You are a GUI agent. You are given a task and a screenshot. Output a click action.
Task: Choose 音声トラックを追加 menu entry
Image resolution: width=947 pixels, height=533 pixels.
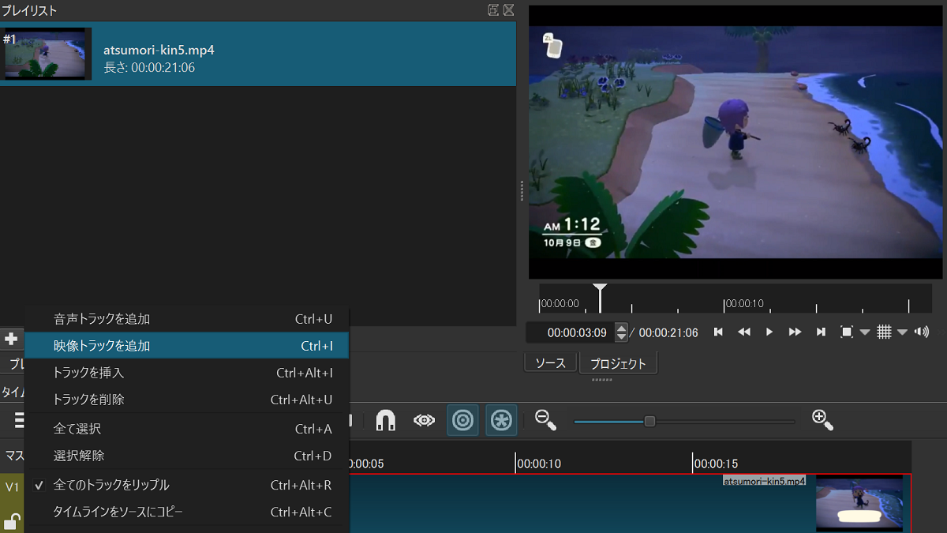102,319
